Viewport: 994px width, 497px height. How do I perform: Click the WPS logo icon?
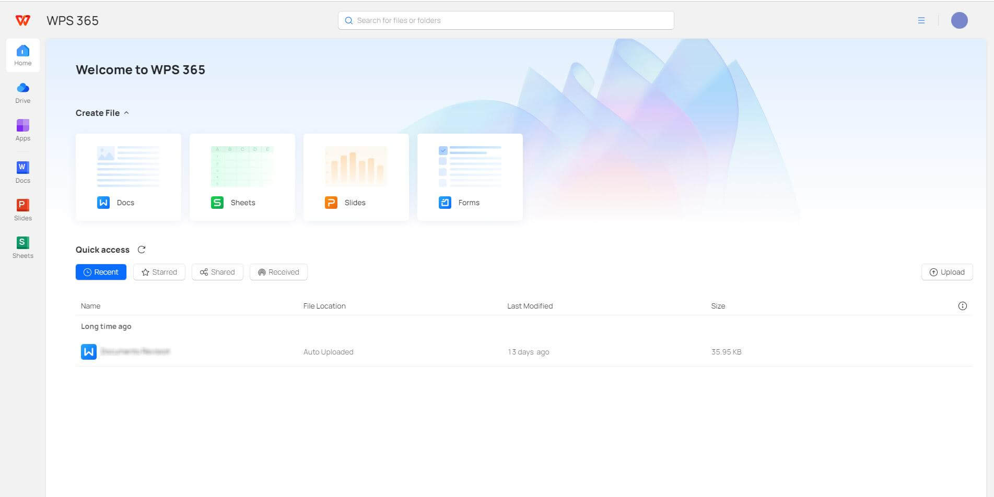pos(23,20)
